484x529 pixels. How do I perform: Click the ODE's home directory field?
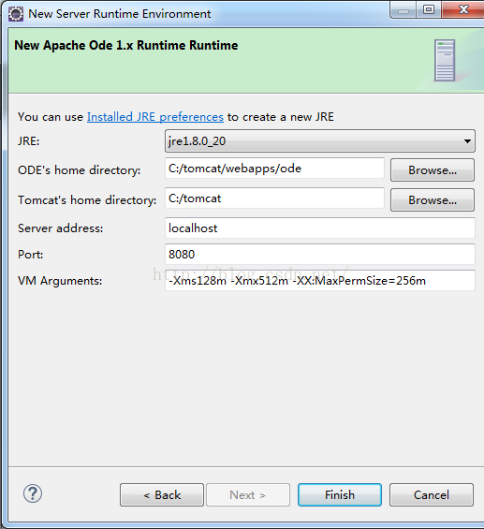274,168
